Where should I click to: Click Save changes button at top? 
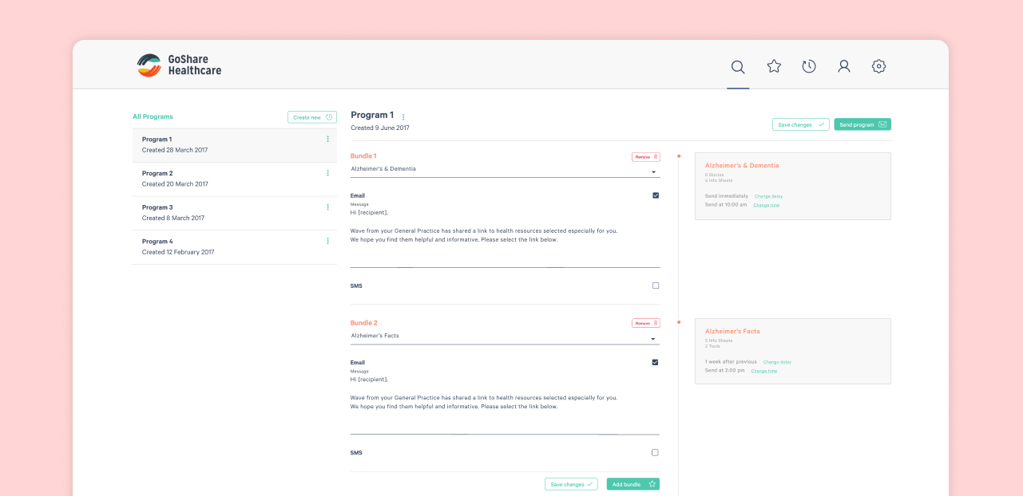[800, 124]
